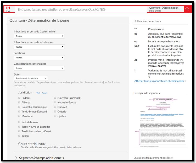
Task: Tick the Colombie-Britannique checkbox
Action: 19,107
